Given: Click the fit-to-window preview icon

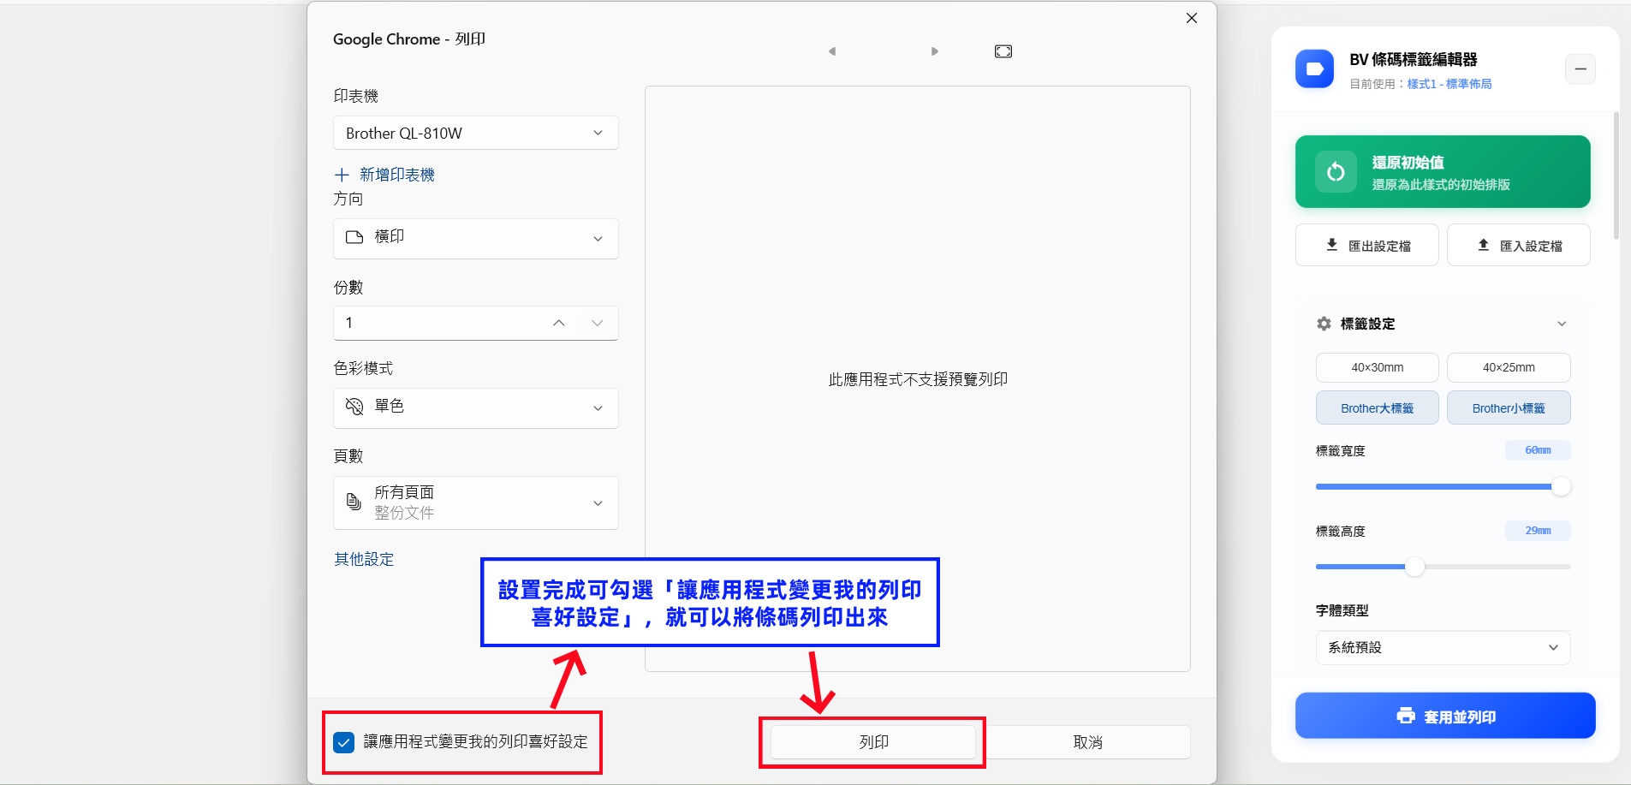Looking at the screenshot, I should (x=1003, y=51).
